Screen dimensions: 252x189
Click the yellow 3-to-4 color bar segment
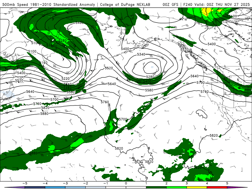coord(197,187)
